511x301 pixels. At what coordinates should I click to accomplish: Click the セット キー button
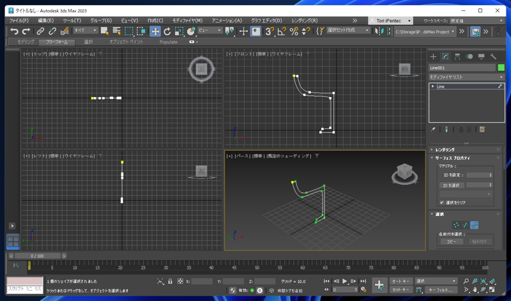[401, 289]
